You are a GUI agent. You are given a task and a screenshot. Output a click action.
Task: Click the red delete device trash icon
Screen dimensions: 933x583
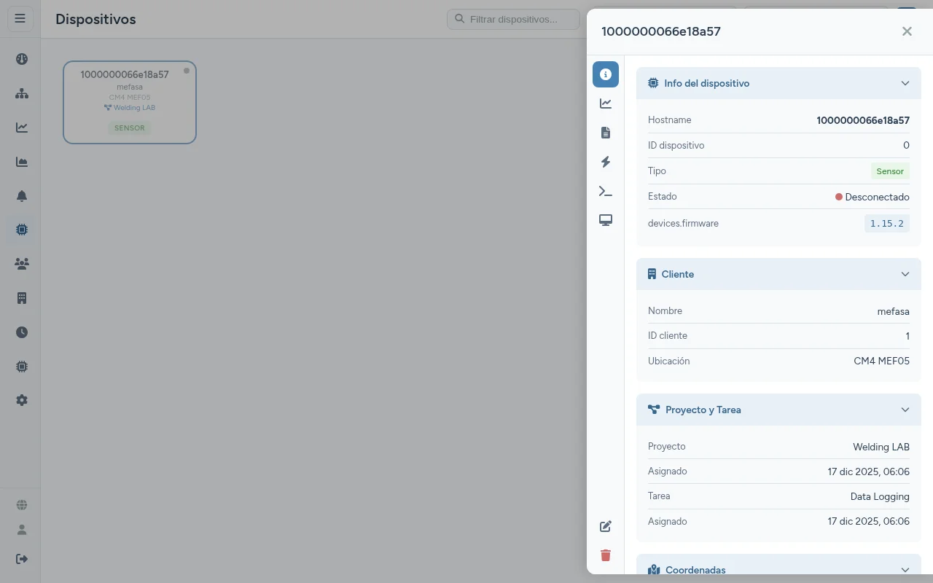[x=605, y=555]
